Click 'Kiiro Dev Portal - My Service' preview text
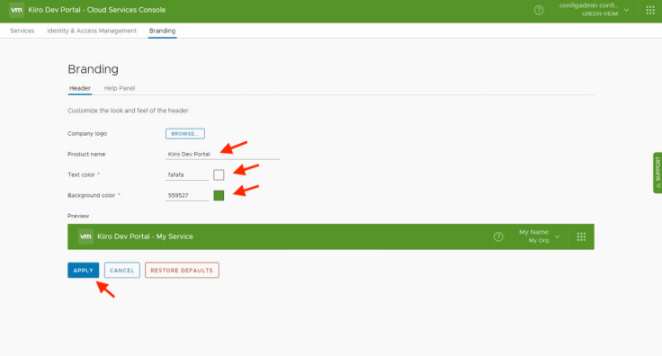This screenshot has width=662, height=356. coord(145,236)
